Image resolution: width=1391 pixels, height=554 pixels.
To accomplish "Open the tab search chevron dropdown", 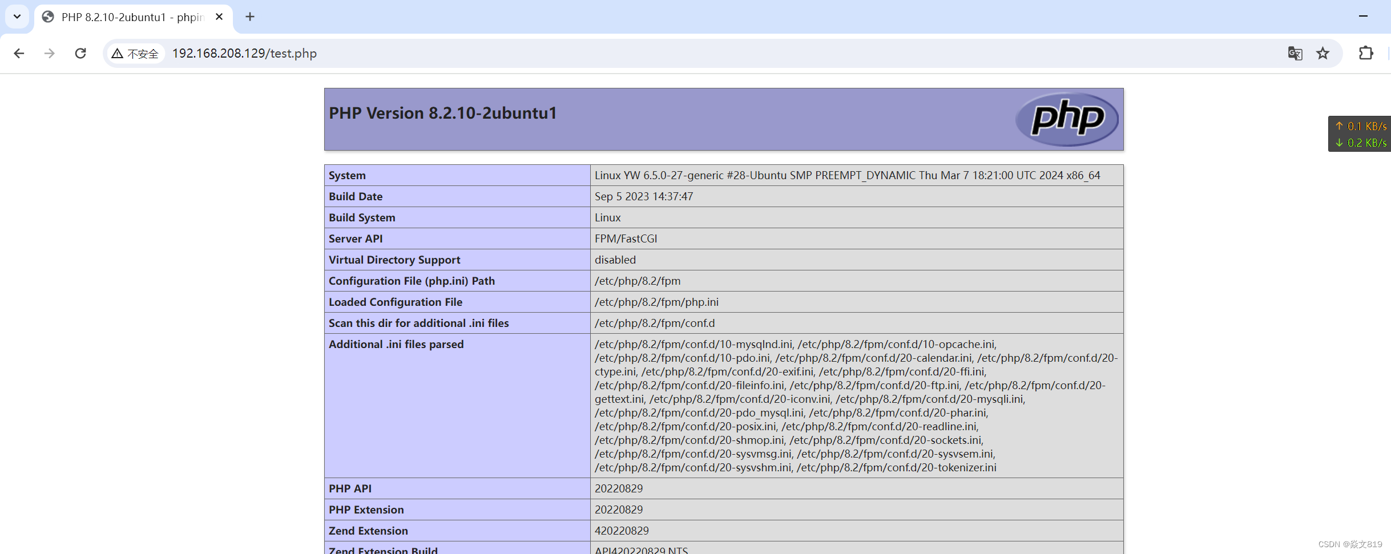I will 16,16.
